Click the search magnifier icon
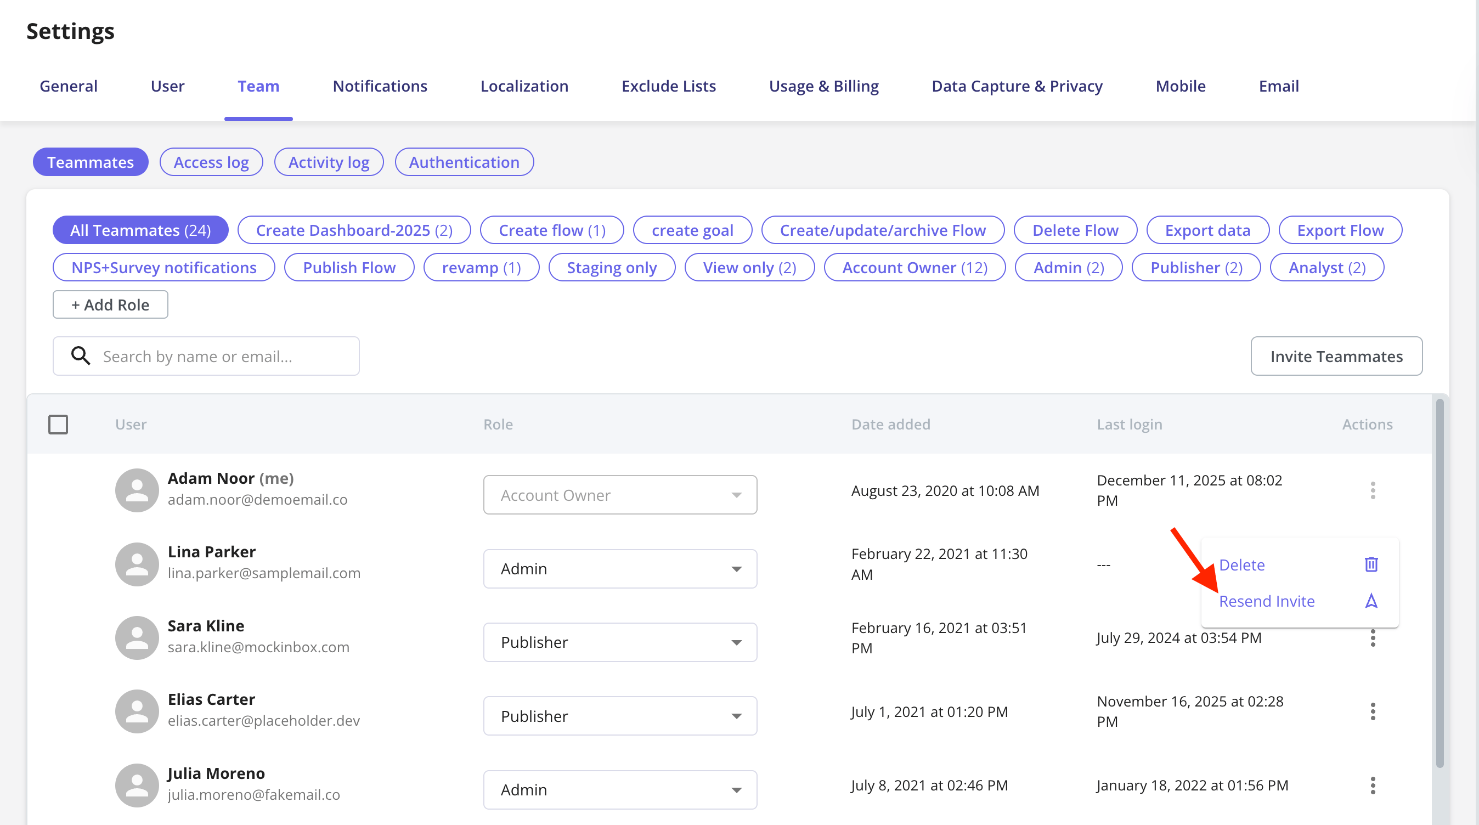Screen dimensions: 1479x825 point(81,356)
